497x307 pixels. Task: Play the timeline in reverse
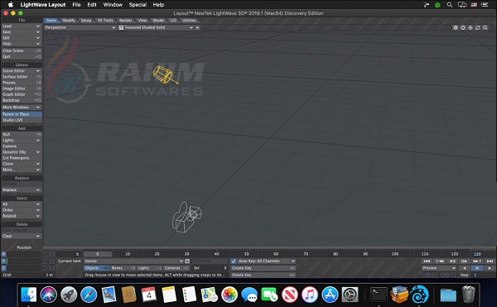465,268
